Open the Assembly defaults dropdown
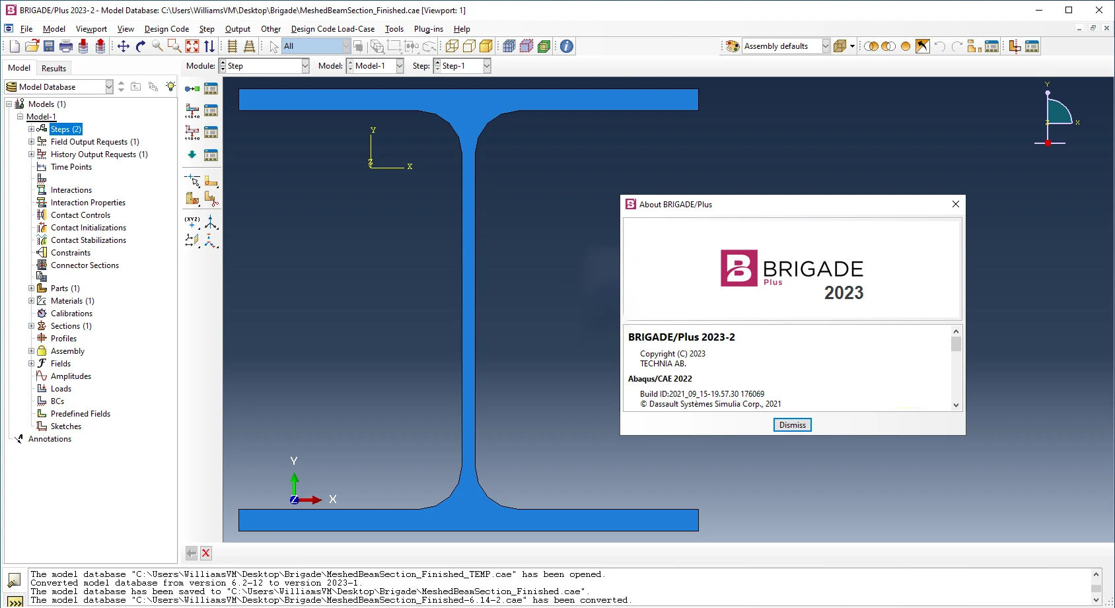 [x=825, y=46]
